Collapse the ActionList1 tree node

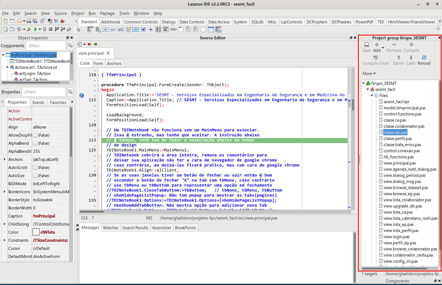[x=7, y=67]
